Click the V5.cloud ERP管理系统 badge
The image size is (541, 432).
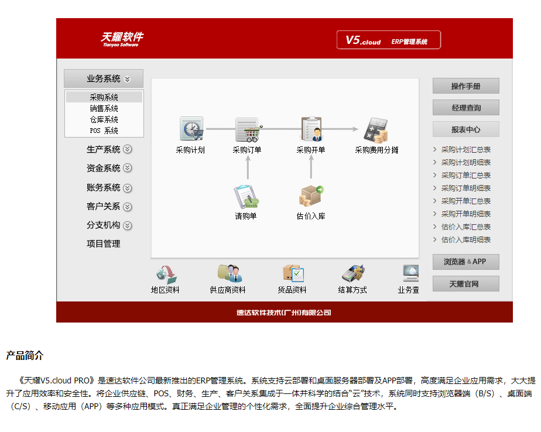389,40
